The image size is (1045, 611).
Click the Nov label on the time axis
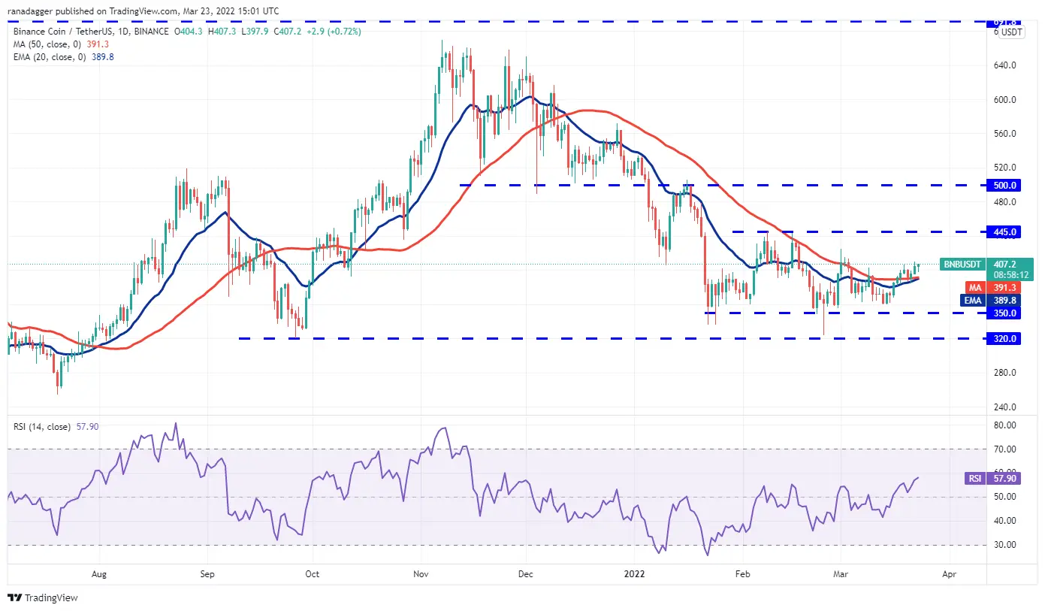(x=421, y=573)
